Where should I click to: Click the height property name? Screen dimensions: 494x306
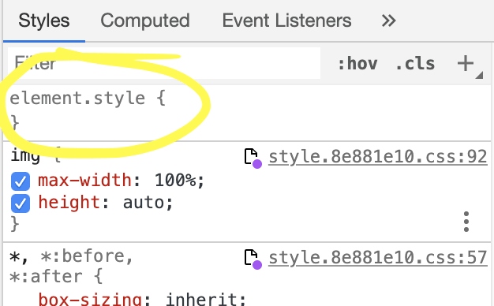(69, 202)
